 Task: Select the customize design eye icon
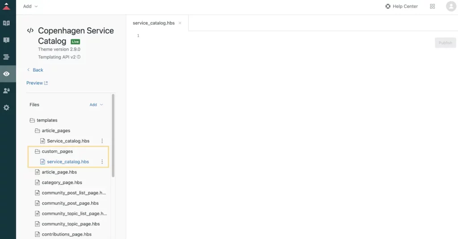coord(6,74)
